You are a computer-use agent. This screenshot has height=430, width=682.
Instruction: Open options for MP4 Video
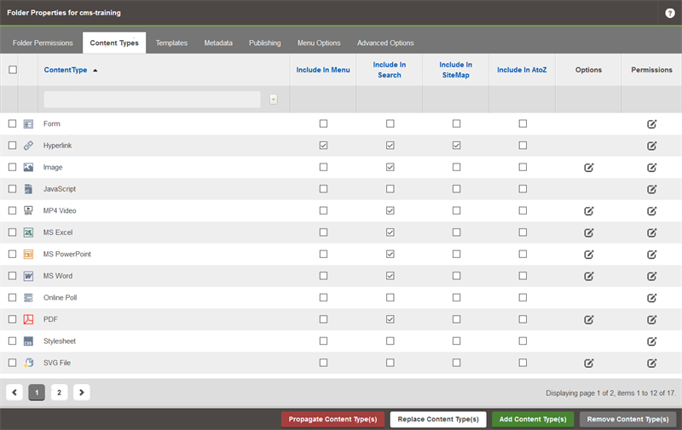click(588, 211)
